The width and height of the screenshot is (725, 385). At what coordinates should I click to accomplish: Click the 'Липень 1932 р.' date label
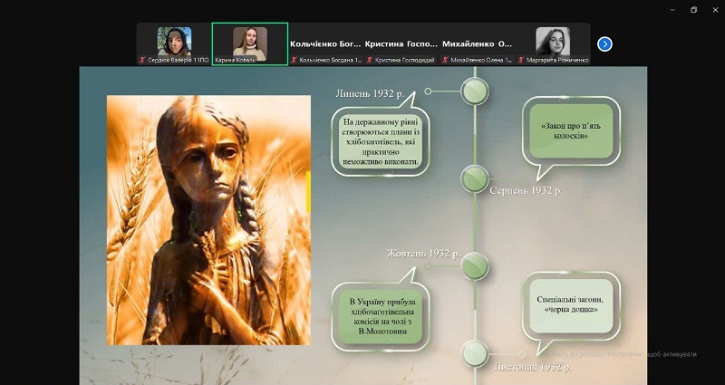[370, 93]
